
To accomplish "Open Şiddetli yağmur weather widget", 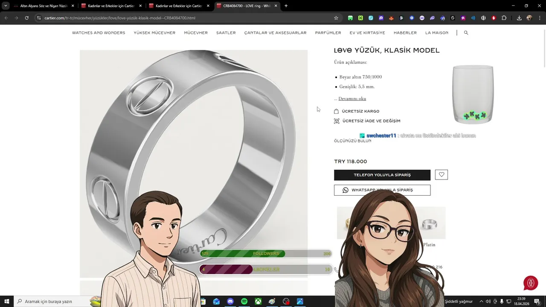I will click(x=459, y=301).
